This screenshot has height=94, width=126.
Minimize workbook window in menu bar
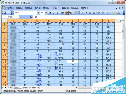pyautogui.click(x=117, y=8)
